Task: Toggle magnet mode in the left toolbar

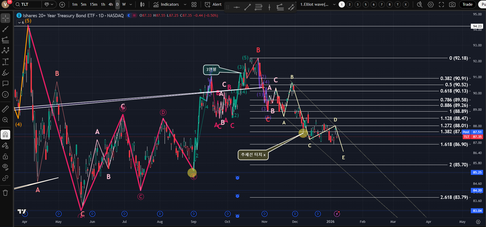Action: pos(5,134)
